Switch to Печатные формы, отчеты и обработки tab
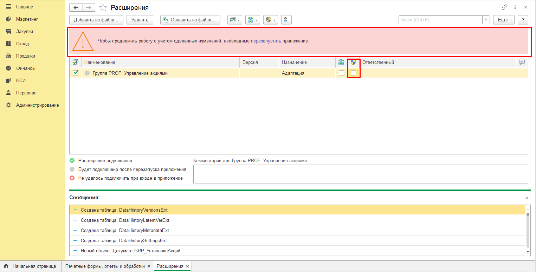 [105, 266]
